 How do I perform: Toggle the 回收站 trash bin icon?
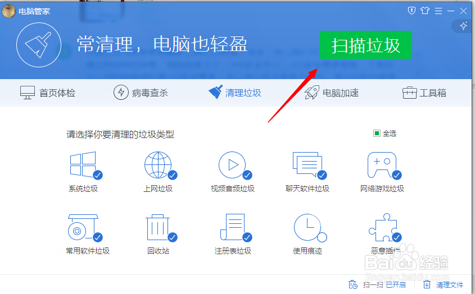tap(161, 228)
